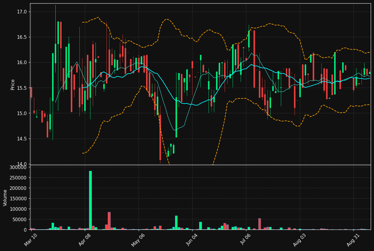Viewport: 374px width, 251px height.
Task: Click the 50000 volume axis label
Action: [20, 219]
